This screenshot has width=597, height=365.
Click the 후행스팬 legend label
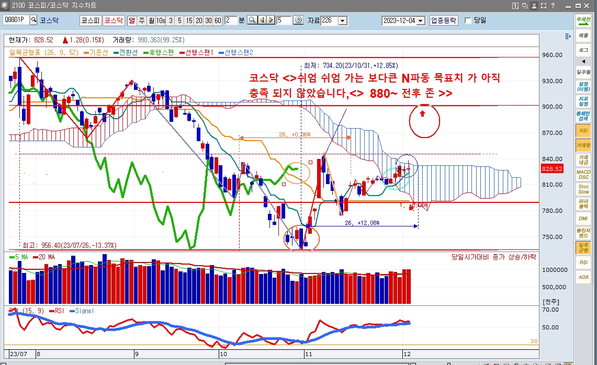click(159, 52)
